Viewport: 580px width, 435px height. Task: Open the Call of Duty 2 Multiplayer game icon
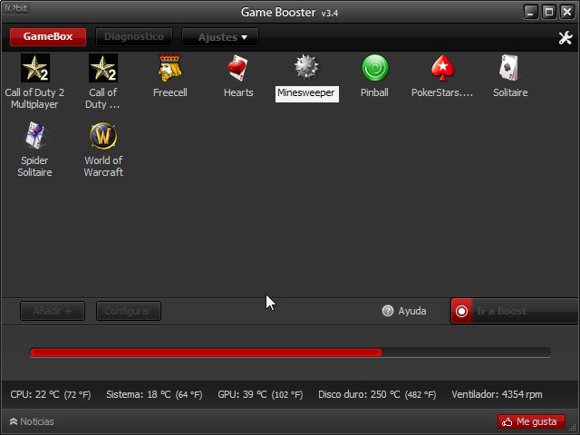[35, 68]
